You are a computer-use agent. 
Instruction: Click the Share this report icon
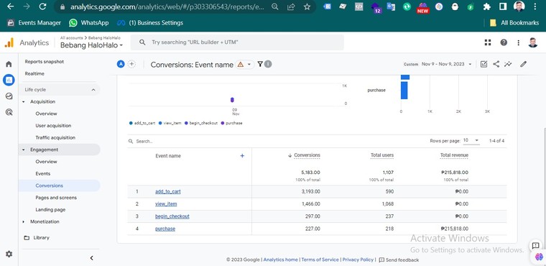[x=496, y=64]
